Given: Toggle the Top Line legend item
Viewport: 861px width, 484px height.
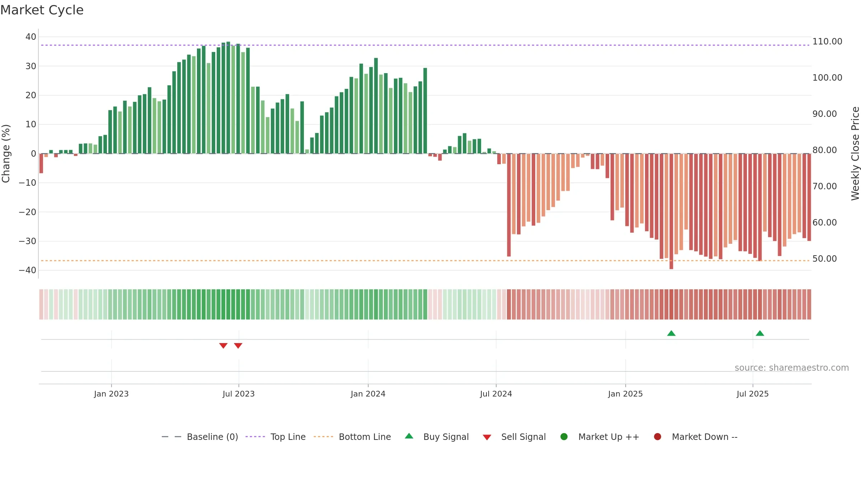Looking at the screenshot, I should tap(276, 437).
